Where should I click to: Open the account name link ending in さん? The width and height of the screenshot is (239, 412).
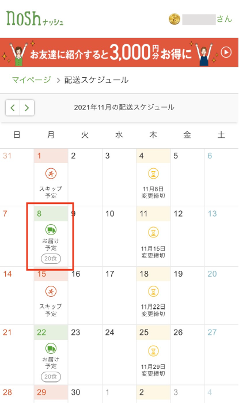point(207,19)
